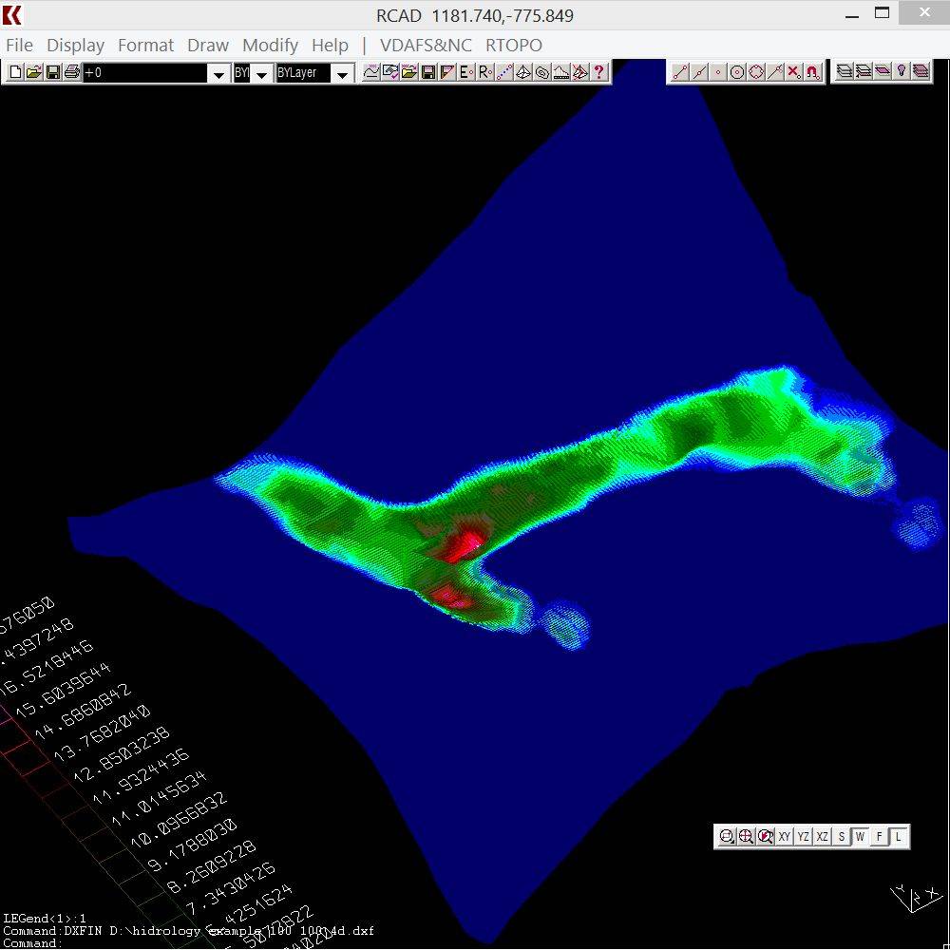Viewport: 950px width, 950px height.
Task: Select the zoom extents crosshair magnifier icon
Action: (746, 836)
